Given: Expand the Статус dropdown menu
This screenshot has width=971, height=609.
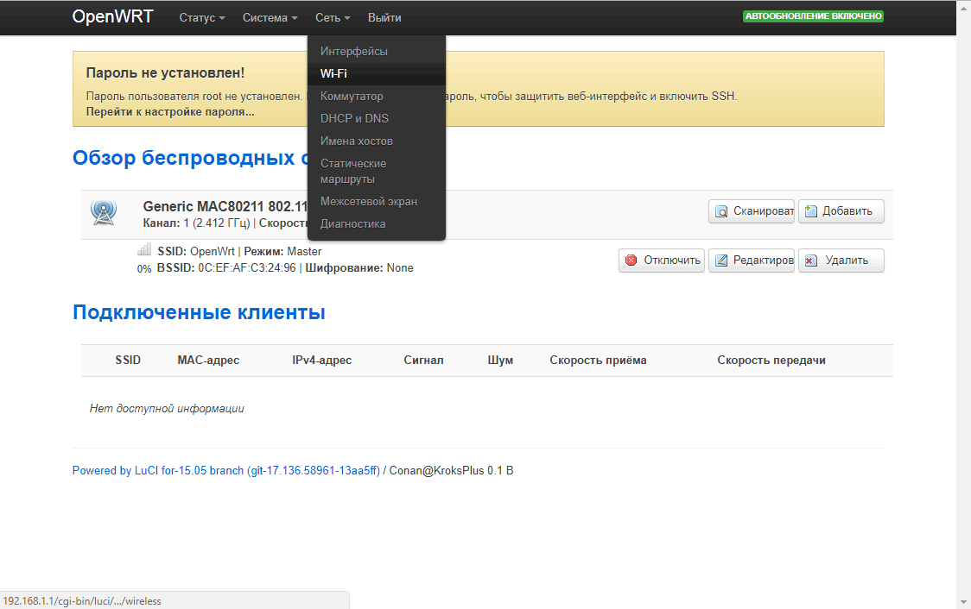Looking at the screenshot, I should coord(202,18).
